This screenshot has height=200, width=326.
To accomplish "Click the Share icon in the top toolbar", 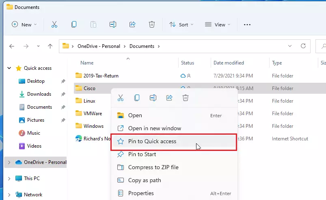I will [132, 24].
